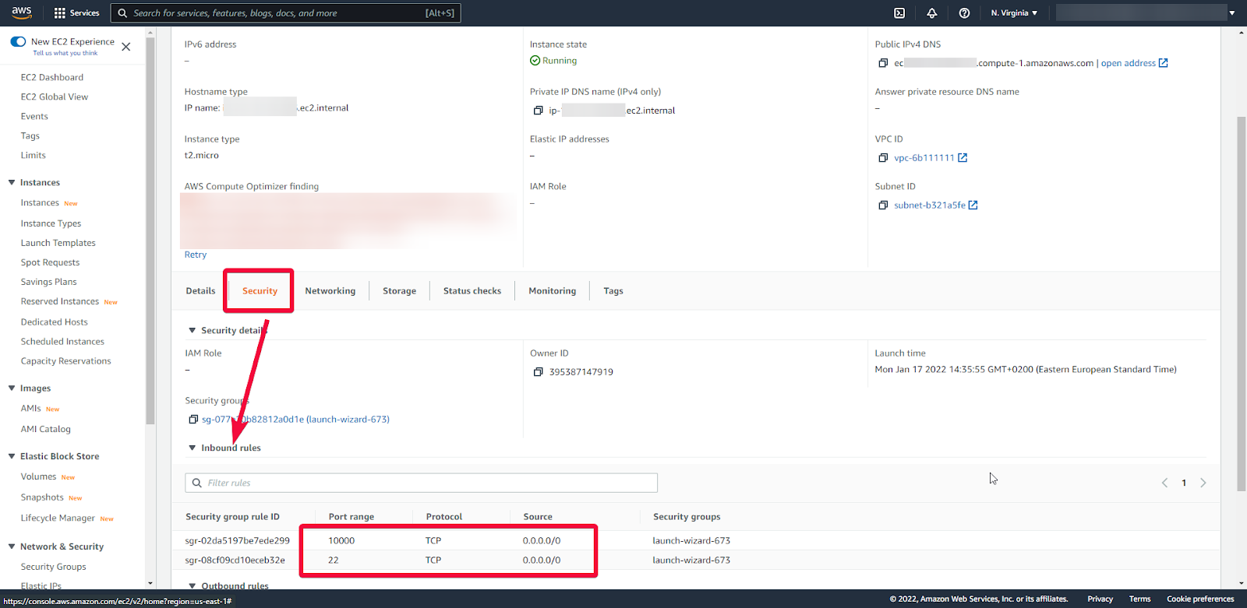Click the AWS logo home icon

point(22,12)
